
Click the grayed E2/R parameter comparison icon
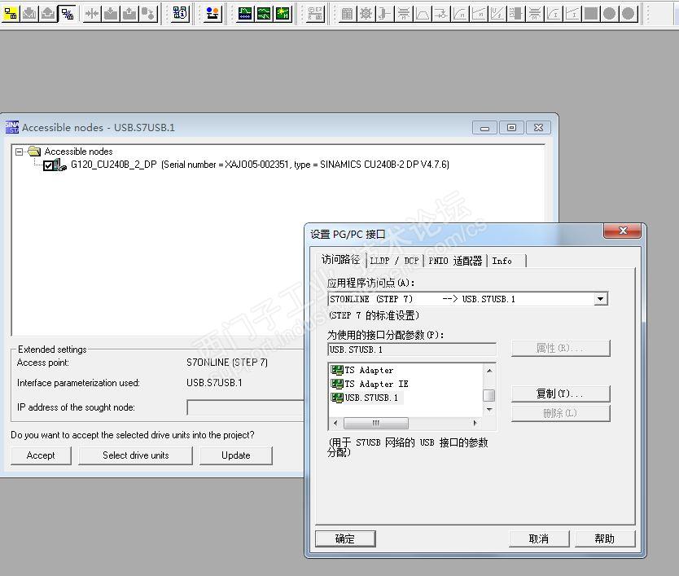(x=315, y=14)
